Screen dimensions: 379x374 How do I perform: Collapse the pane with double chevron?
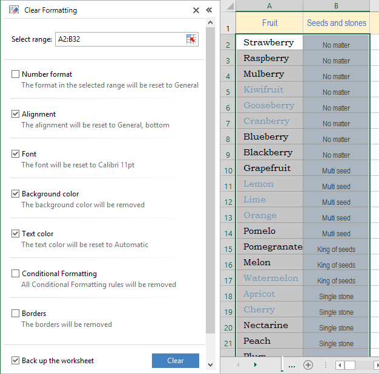click(x=209, y=10)
